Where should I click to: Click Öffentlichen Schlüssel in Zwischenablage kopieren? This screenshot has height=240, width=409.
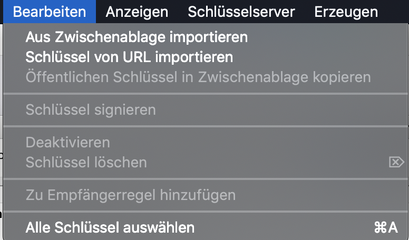click(x=206, y=77)
